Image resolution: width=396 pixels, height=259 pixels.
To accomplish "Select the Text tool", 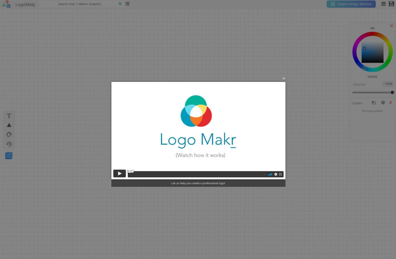I will pyautogui.click(x=9, y=116).
